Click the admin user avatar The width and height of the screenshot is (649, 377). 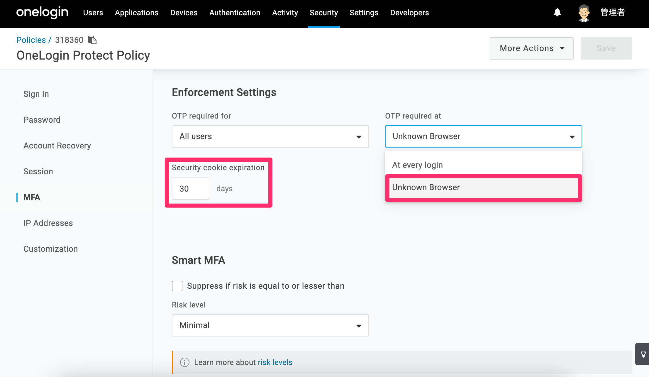(x=584, y=13)
